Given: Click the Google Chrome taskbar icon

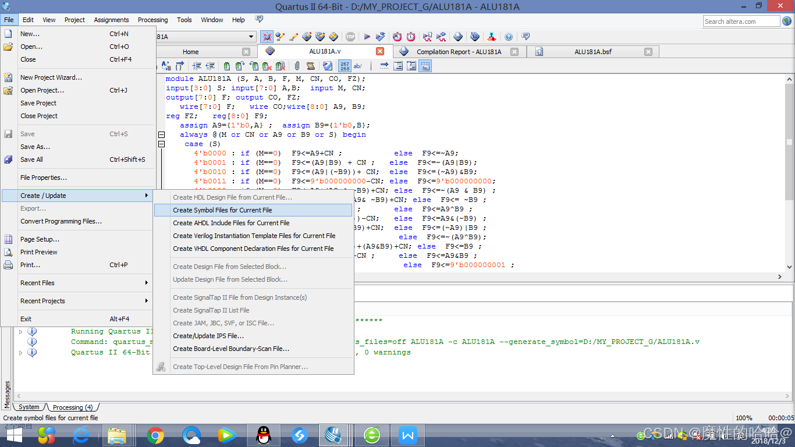Looking at the screenshot, I should pyautogui.click(x=155, y=435).
